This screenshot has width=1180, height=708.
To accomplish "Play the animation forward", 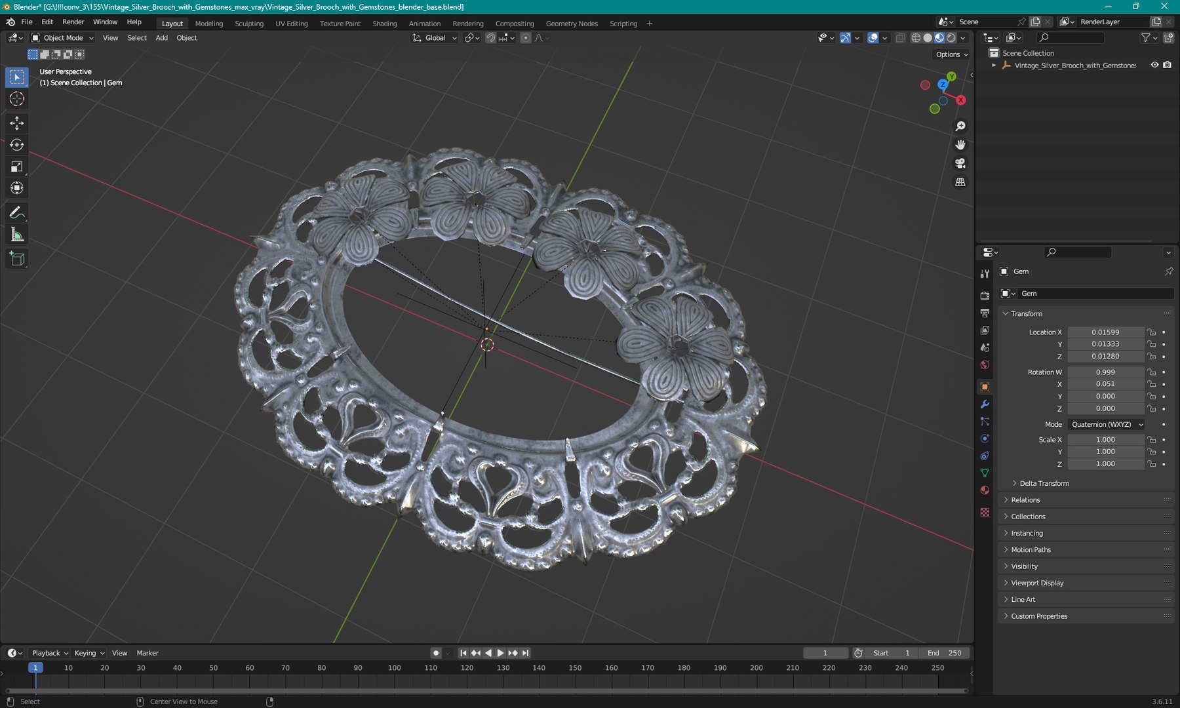I will [500, 653].
